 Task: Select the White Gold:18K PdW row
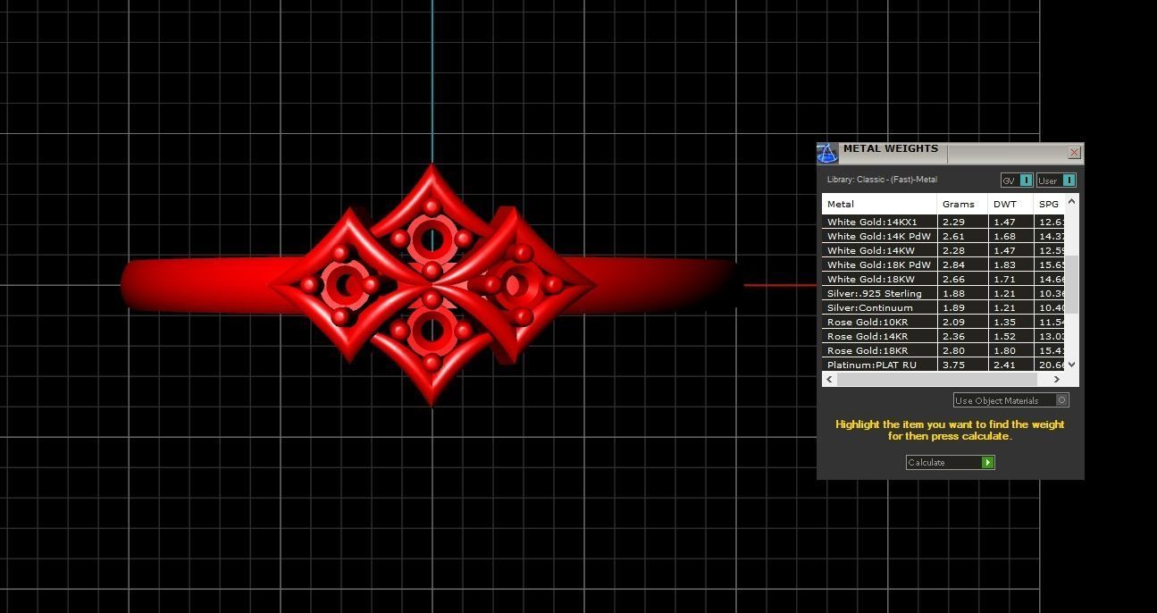pyautogui.click(x=943, y=265)
